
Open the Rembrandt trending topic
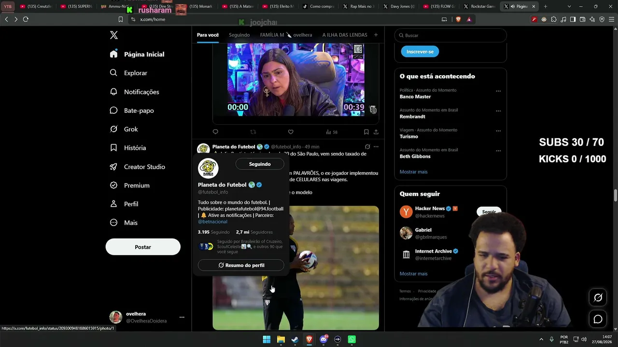pos(412,117)
